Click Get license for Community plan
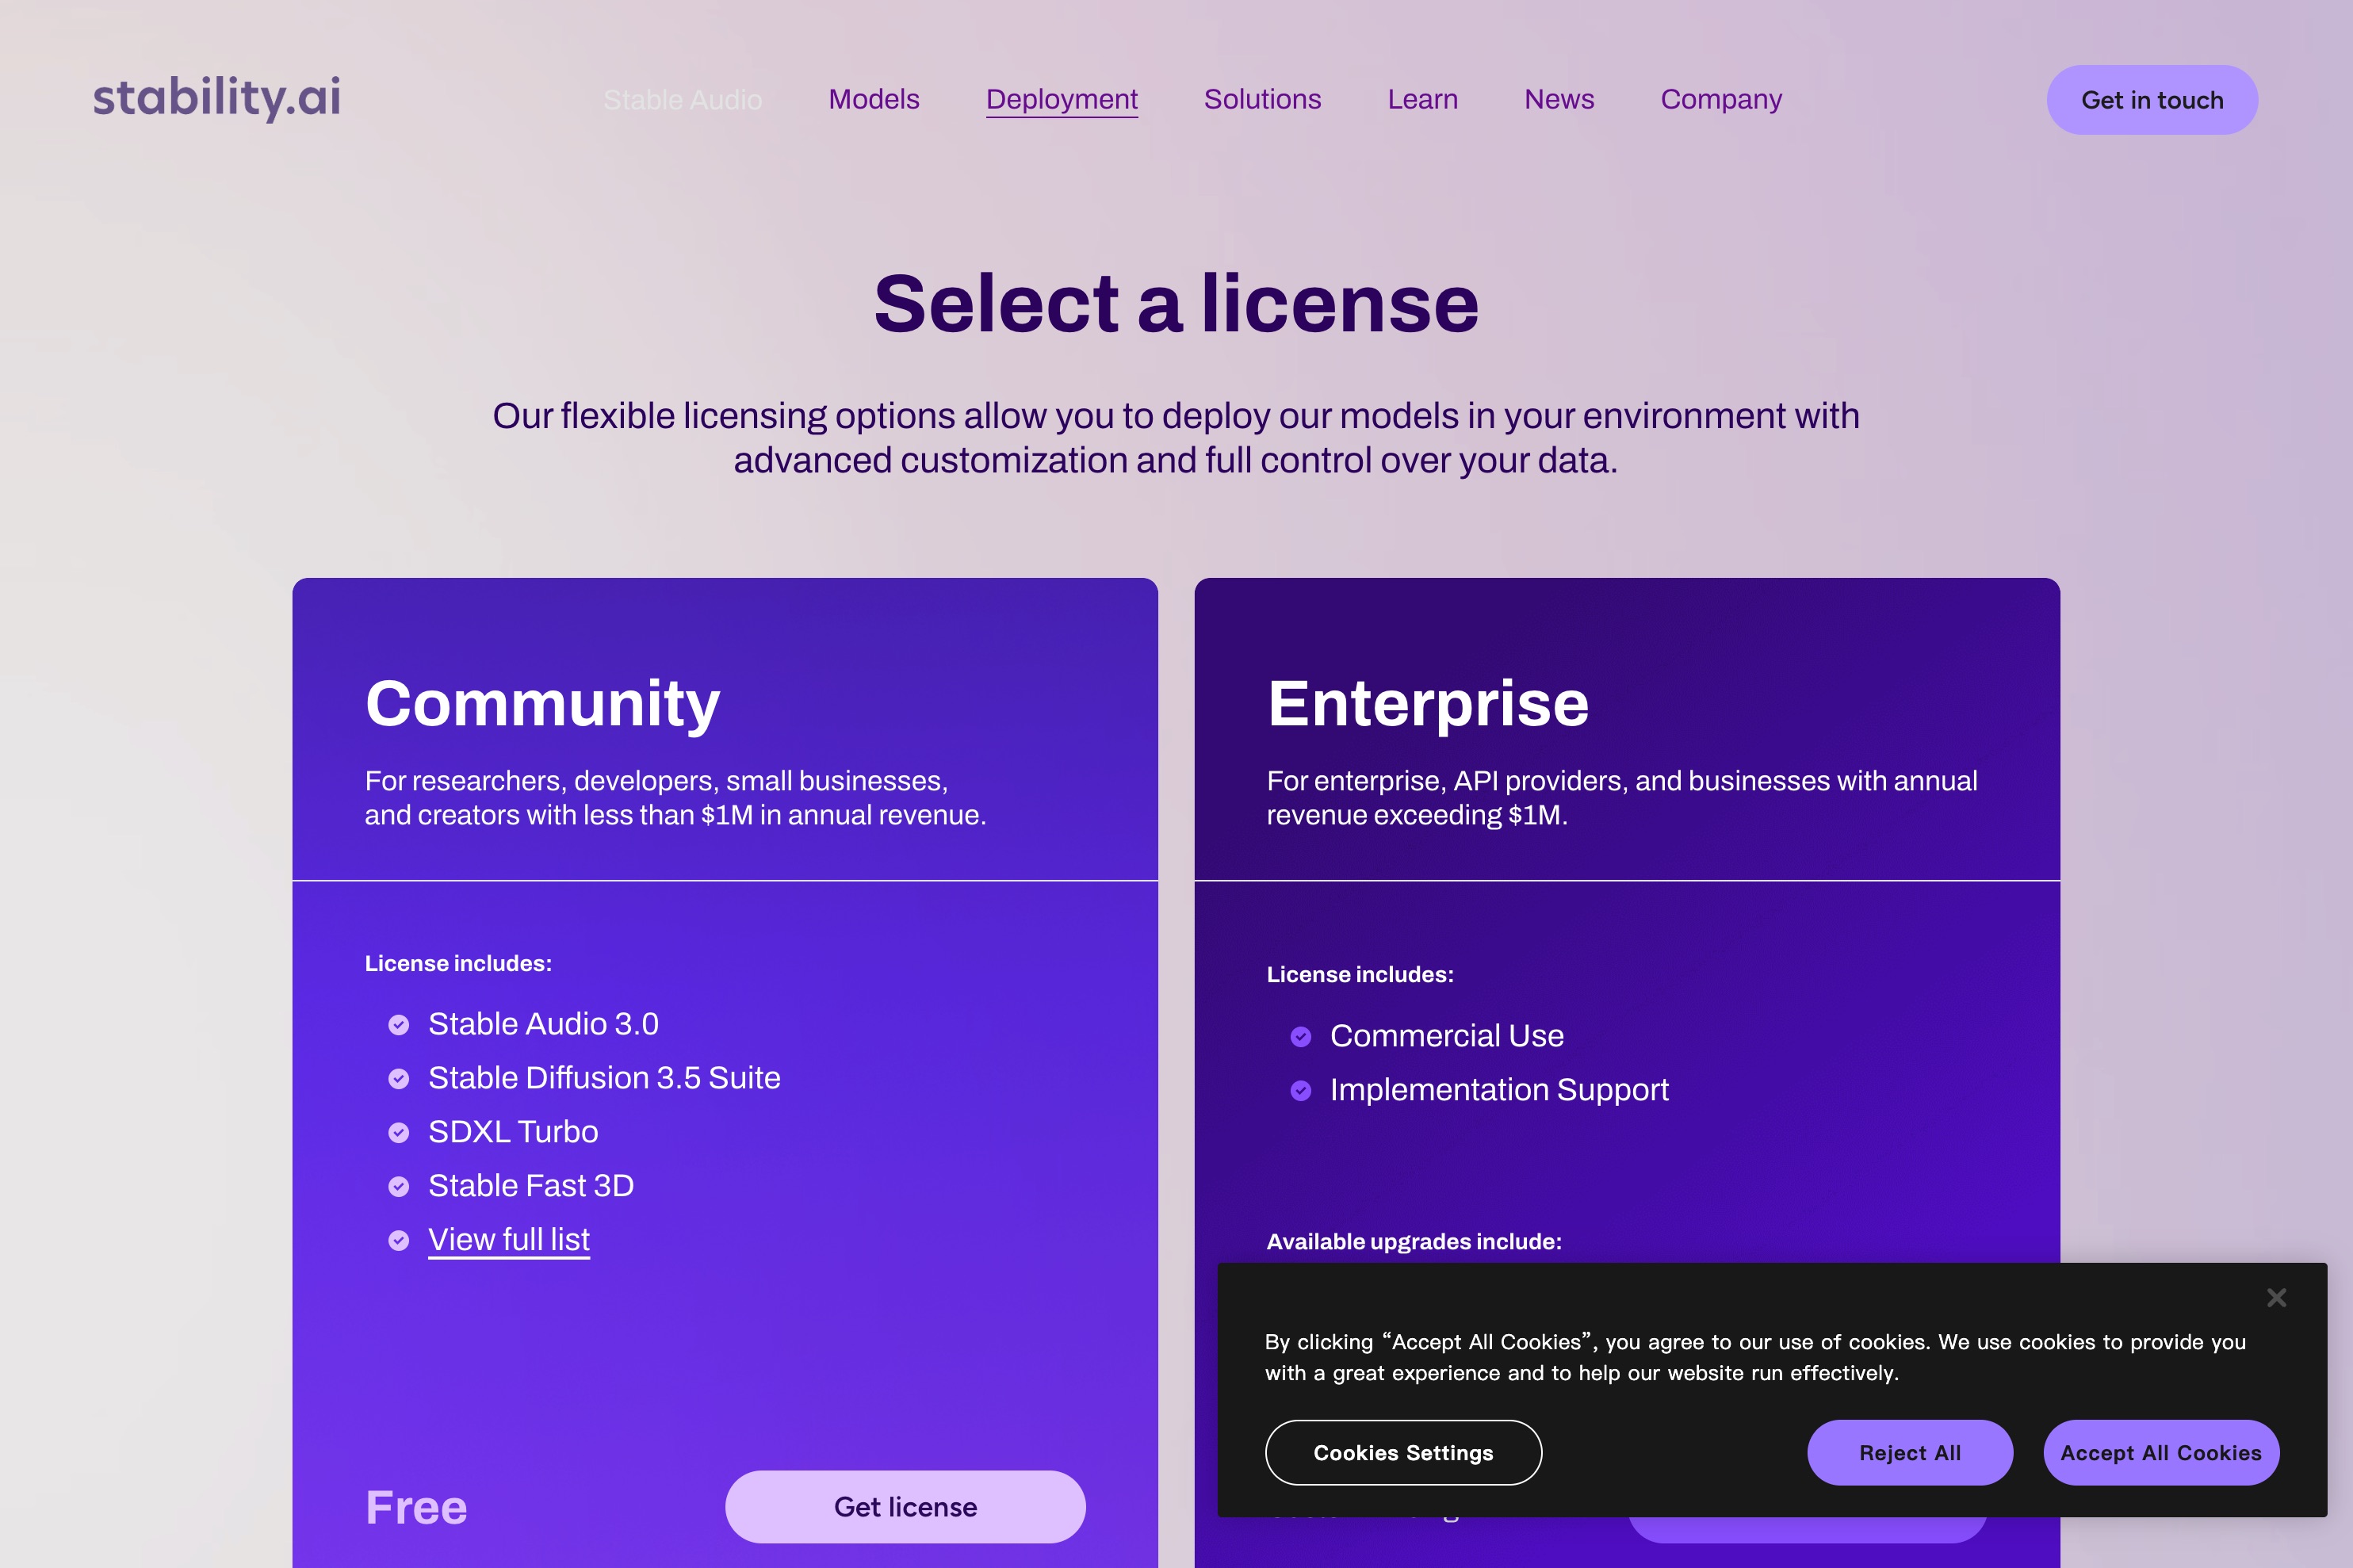 coord(905,1507)
